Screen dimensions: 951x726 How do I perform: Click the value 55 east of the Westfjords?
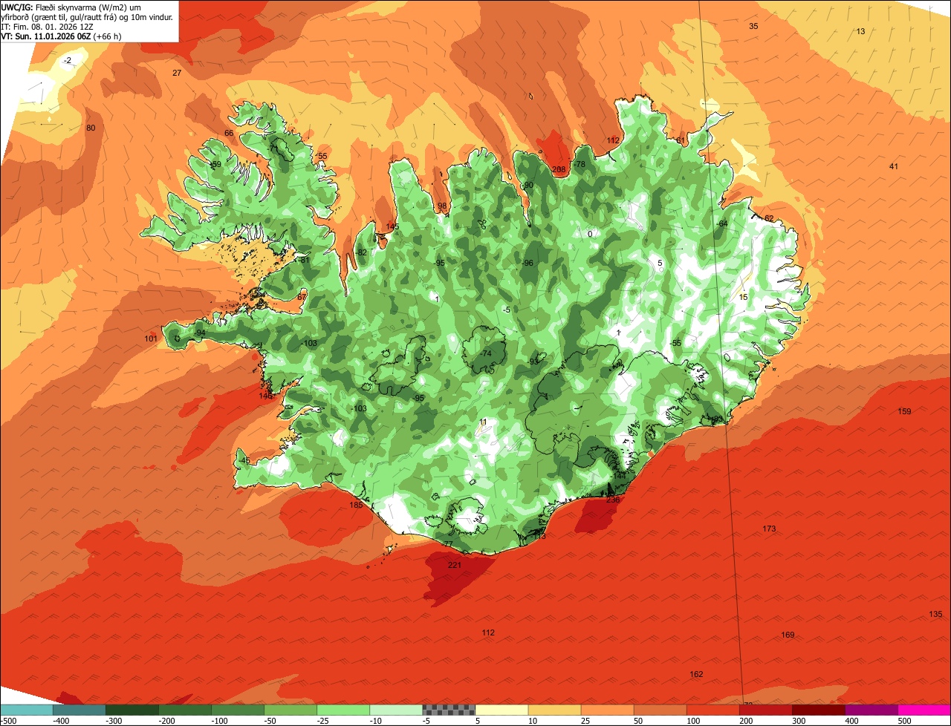(322, 156)
